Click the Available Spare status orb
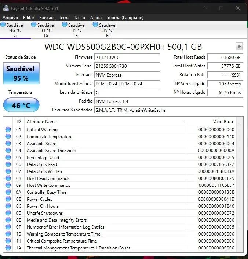The height and width of the screenshot is (259, 248). (x=8, y=143)
